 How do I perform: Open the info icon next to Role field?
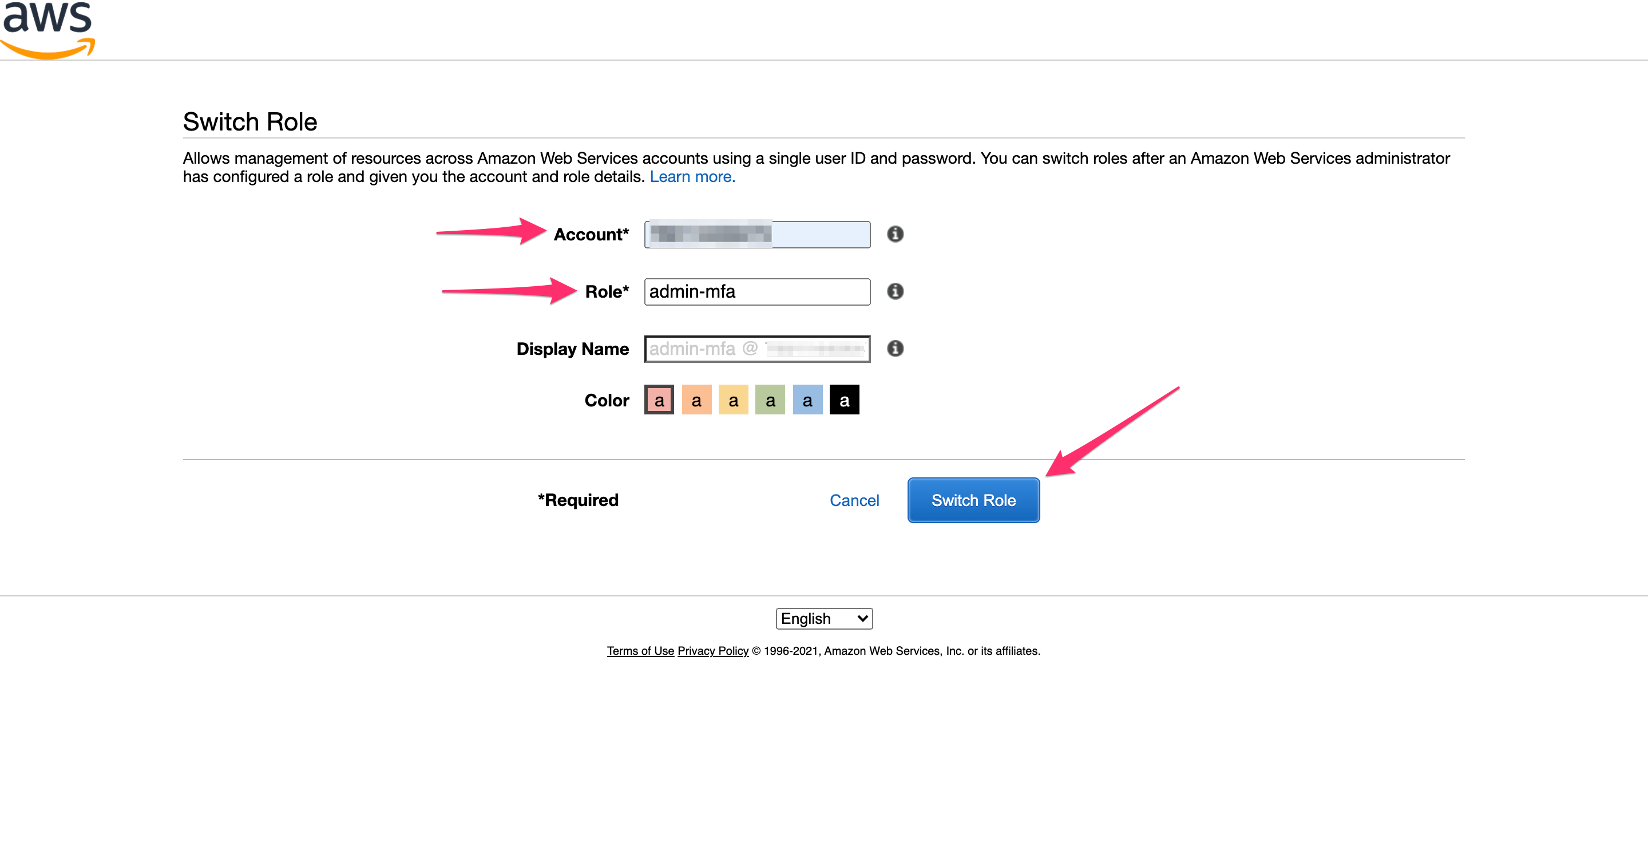click(895, 291)
